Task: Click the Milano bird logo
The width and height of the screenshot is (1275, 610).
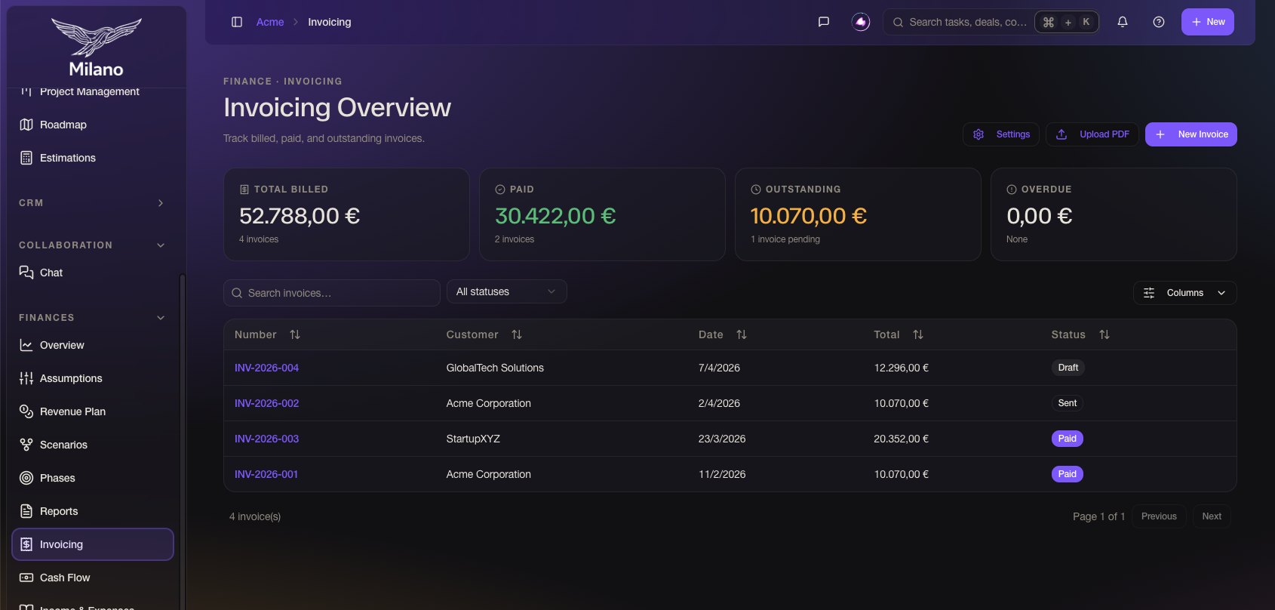Action: [96, 38]
